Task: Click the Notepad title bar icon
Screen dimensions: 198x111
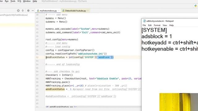Action: pyautogui.click(x=144, y=21)
